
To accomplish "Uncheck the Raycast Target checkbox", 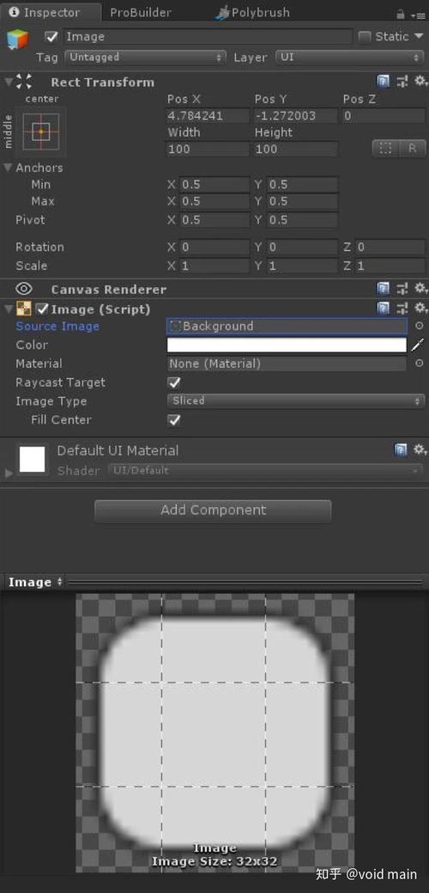I will click(174, 382).
